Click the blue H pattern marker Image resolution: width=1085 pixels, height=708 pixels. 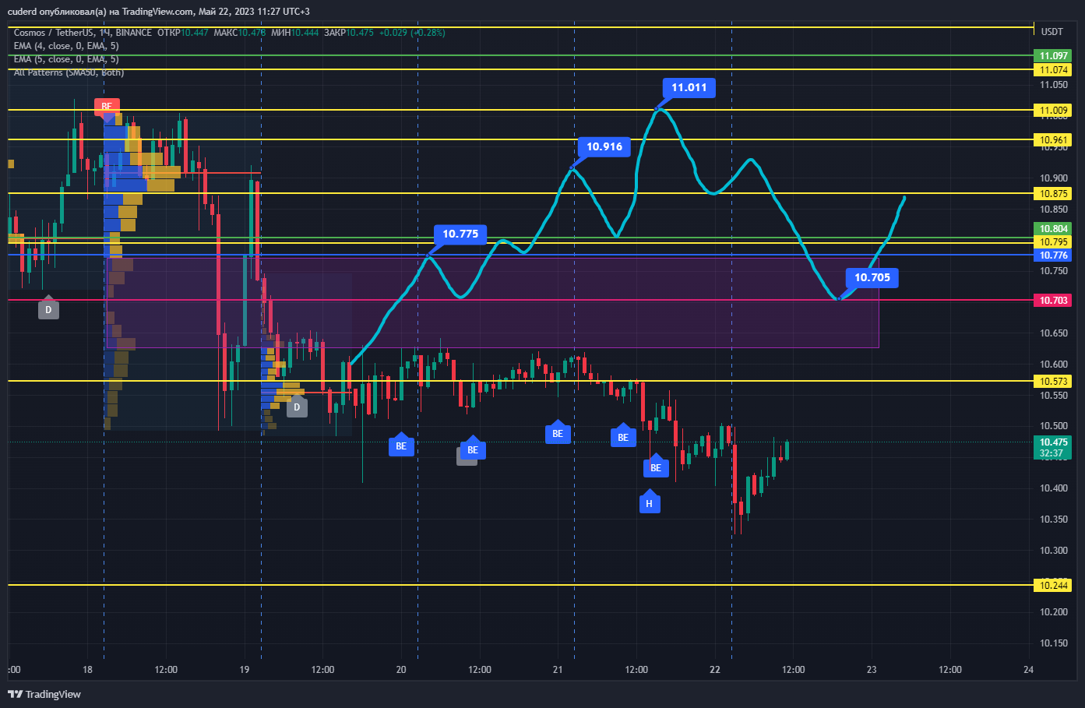pos(650,503)
